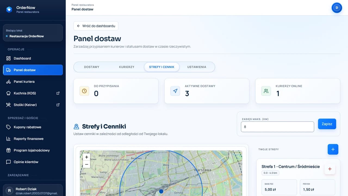This screenshot has width=348, height=196.
Task: Select the Strefy i cennik tab
Action: click(x=162, y=67)
